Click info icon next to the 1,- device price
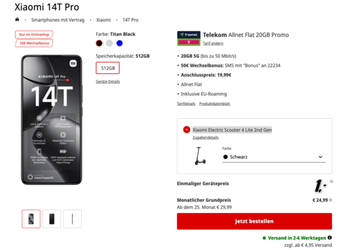Viewport: 343px width, 250px height. 331,181
